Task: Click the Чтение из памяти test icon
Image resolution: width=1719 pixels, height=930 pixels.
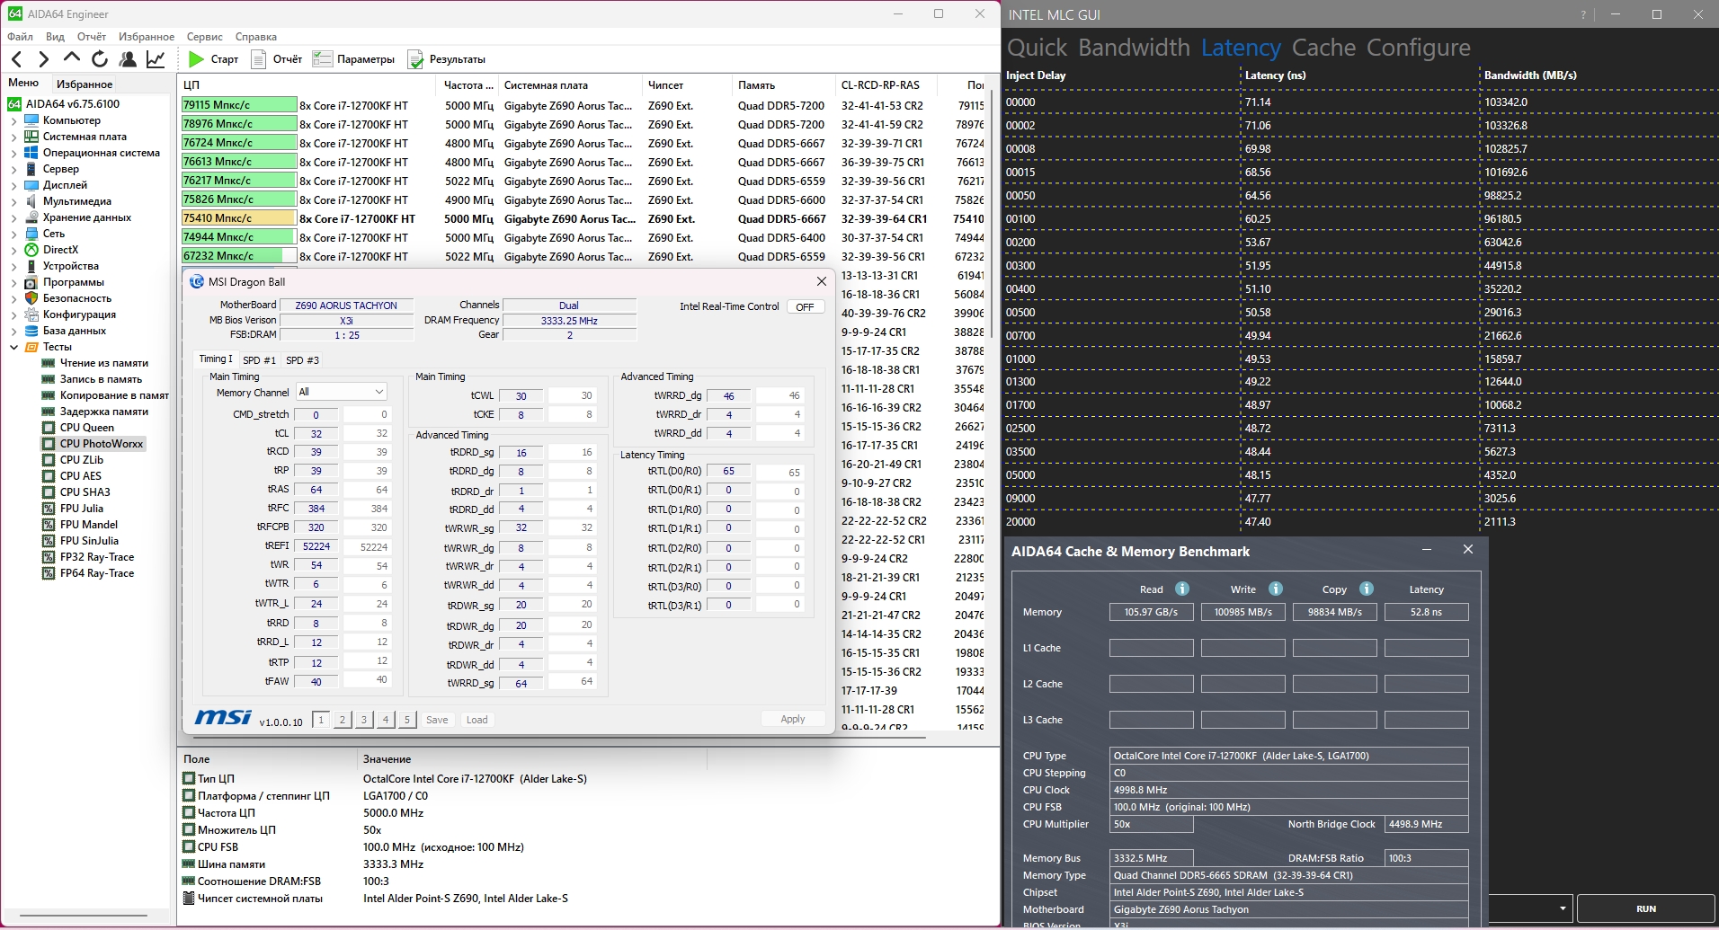Action: point(49,363)
